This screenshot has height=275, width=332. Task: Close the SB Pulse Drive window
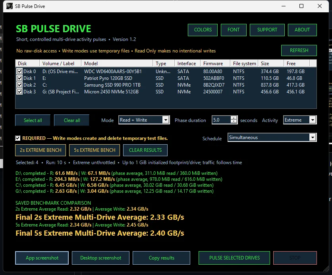(x=320, y=6)
